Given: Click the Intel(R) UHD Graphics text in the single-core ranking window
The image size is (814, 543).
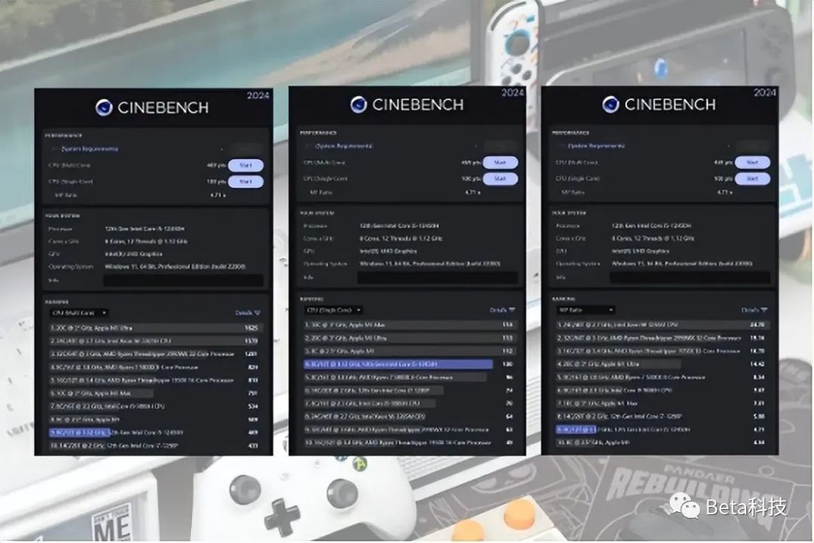Looking at the screenshot, I should pyautogui.click(x=388, y=252).
